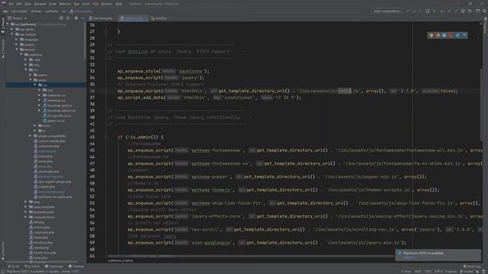
Task: Click the editor vertical scrollbar
Action: pos(481,106)
